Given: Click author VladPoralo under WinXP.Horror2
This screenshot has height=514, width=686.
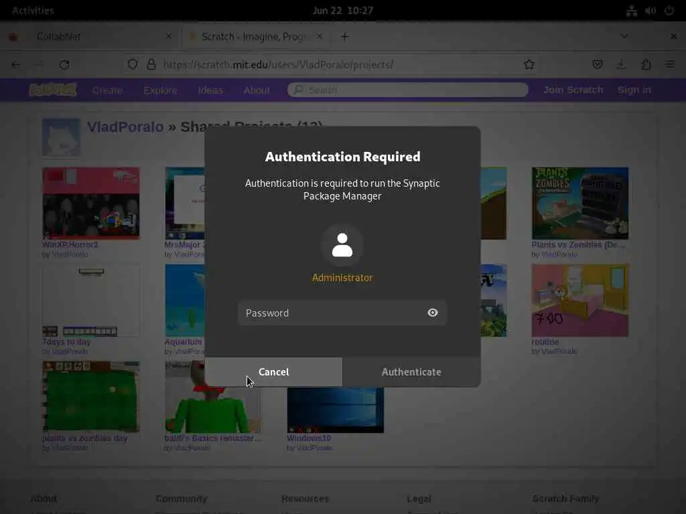Looking at the screenshot, I should (x=70, y=254).
